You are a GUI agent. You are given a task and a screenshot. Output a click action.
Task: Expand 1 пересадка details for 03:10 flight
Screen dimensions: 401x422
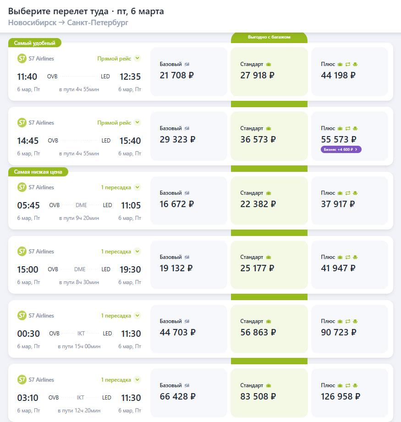pyautogui.click(x=137, y=380)
